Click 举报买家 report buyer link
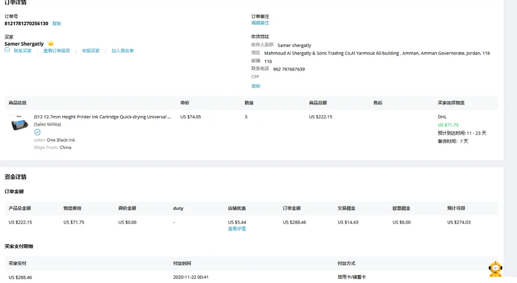The height and width of the screenshot is (283, 517). [90, 51]
